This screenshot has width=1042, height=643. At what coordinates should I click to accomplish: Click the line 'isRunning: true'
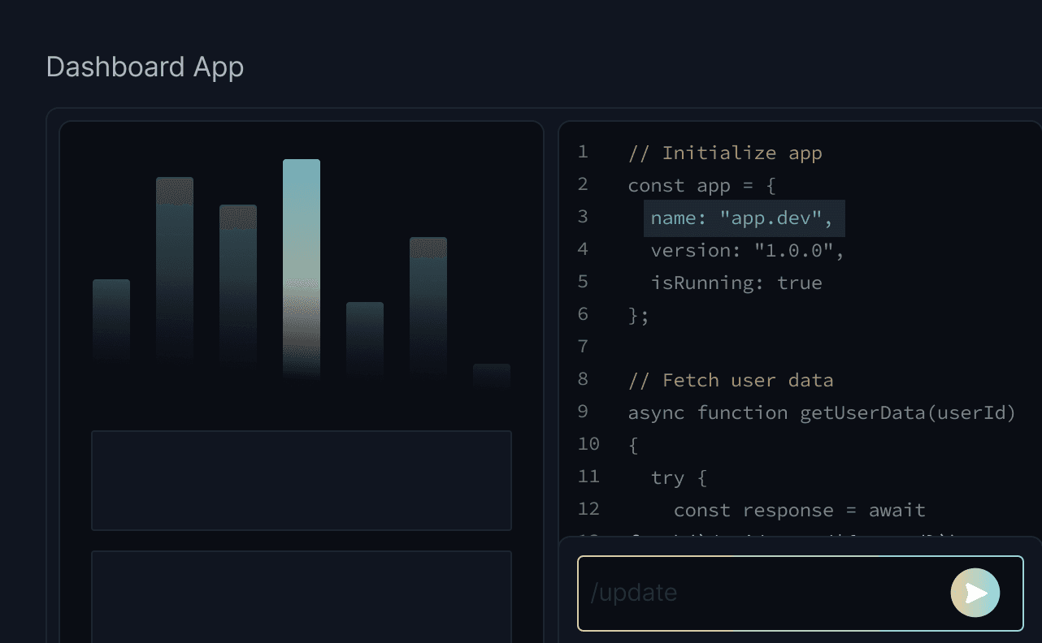point(736,283)
